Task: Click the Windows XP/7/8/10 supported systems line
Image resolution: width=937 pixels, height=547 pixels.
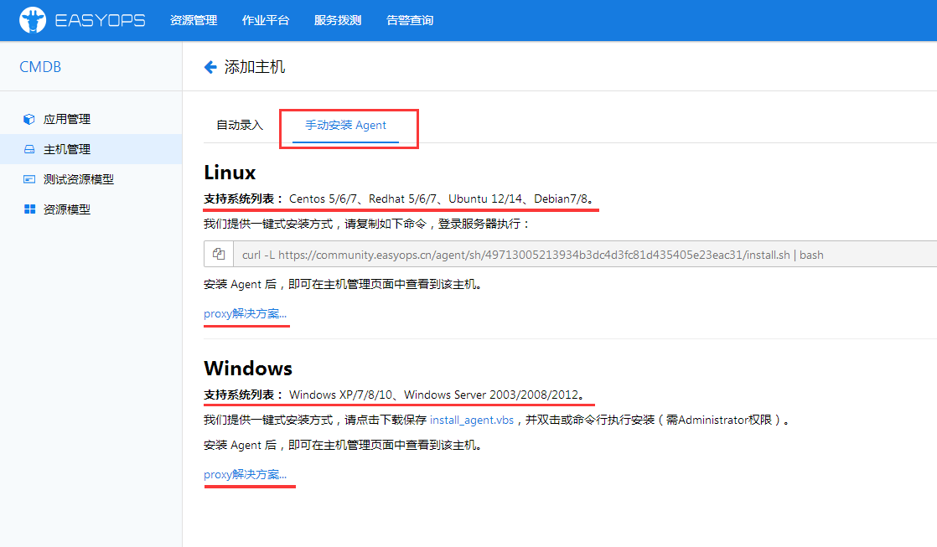Action: 395,395
